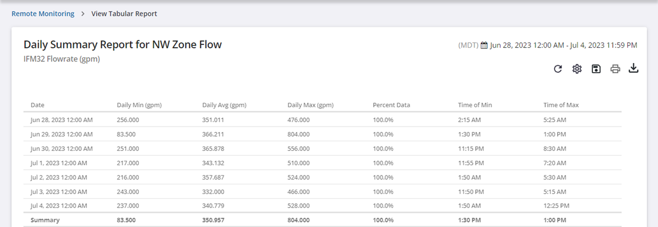Download the report data
This screenshot has height=227, width=658.
634,69
